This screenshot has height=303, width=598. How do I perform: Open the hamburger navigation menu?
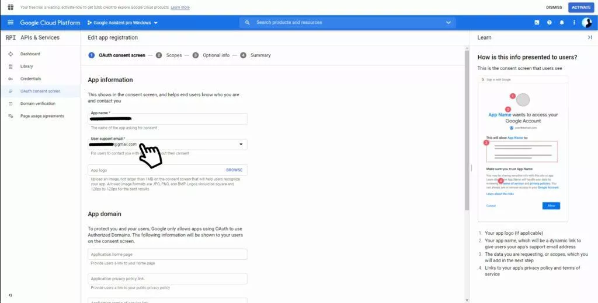point(11,23)
